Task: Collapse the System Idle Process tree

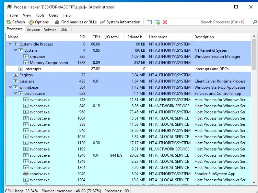Action: tap(10, 44)
